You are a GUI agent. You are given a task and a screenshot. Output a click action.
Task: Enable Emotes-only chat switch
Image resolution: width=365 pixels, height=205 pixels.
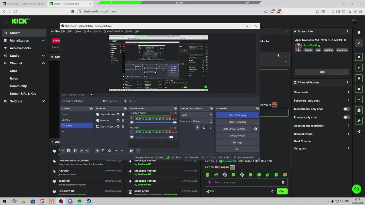pos(347,117)
